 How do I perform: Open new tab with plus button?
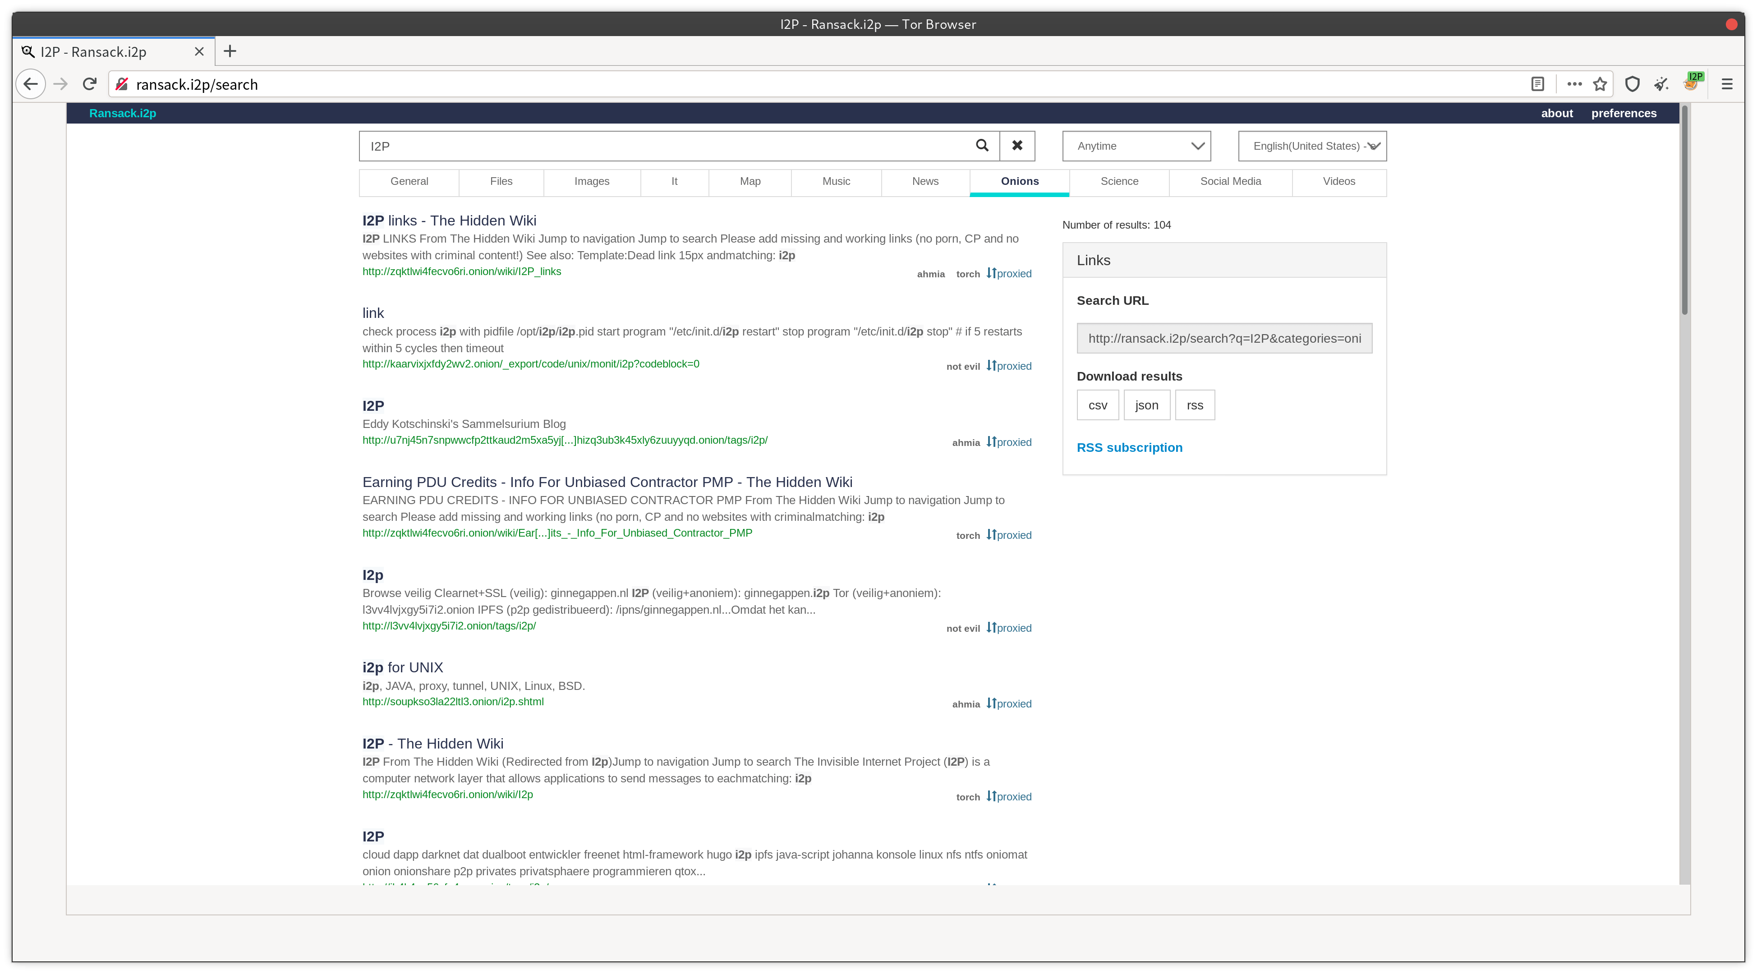[230, 51]
